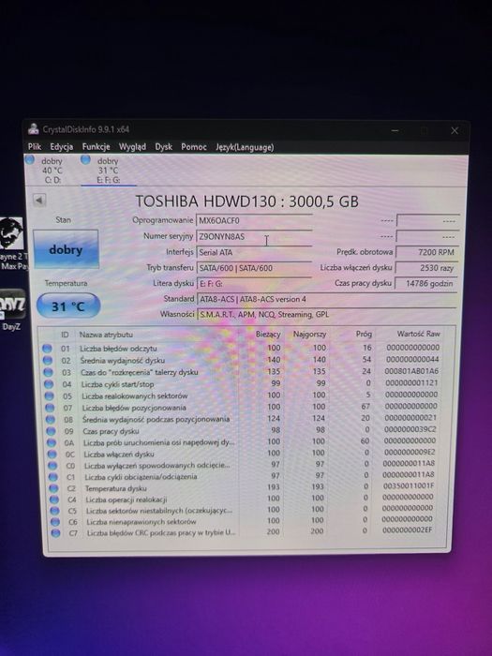This screenshot has width=492, height=656.
Task: Click the status dot for attribute C7
Action: click(55, 533)
